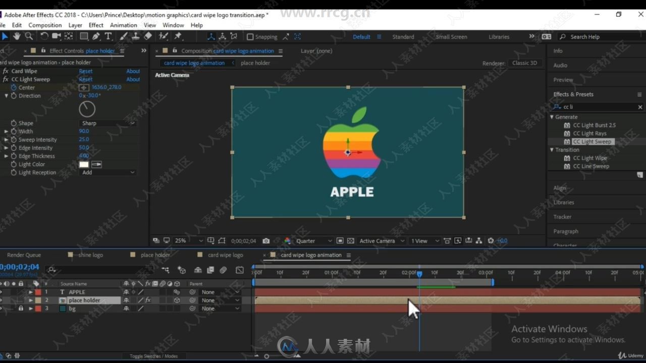
Task: Select the Clone Stamp tool
Action: [136, 36]
